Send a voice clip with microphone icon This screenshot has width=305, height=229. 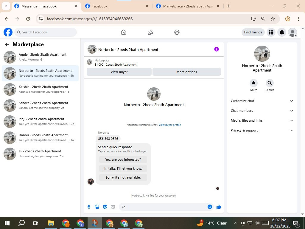(89, 207)
